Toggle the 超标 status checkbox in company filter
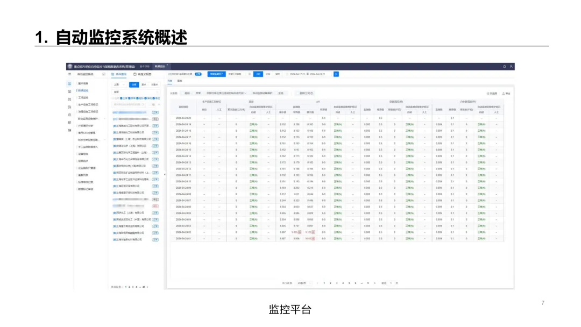The width and height of the screenshot is (581, 327). point(138,98)
